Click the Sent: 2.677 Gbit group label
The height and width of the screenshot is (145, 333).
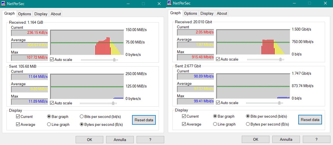click(x=188, y=66)
